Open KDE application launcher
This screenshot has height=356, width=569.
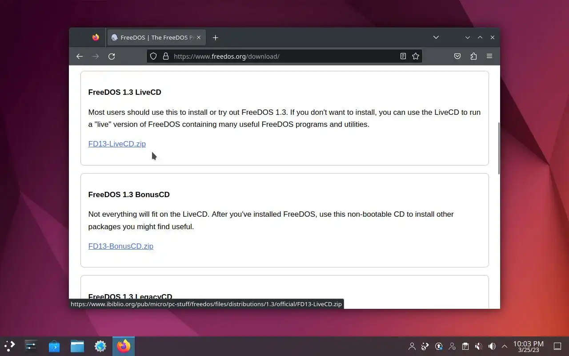pyautogui.click(x=9, y=346)
